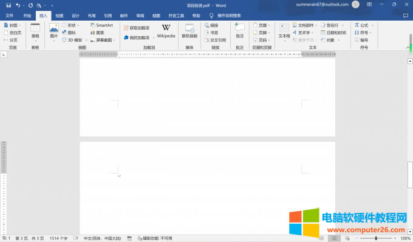Image resolution: width=413 pixels, height=242 pixels.
Task: Open the 表格 table dropdown
Action: [35, 31]
